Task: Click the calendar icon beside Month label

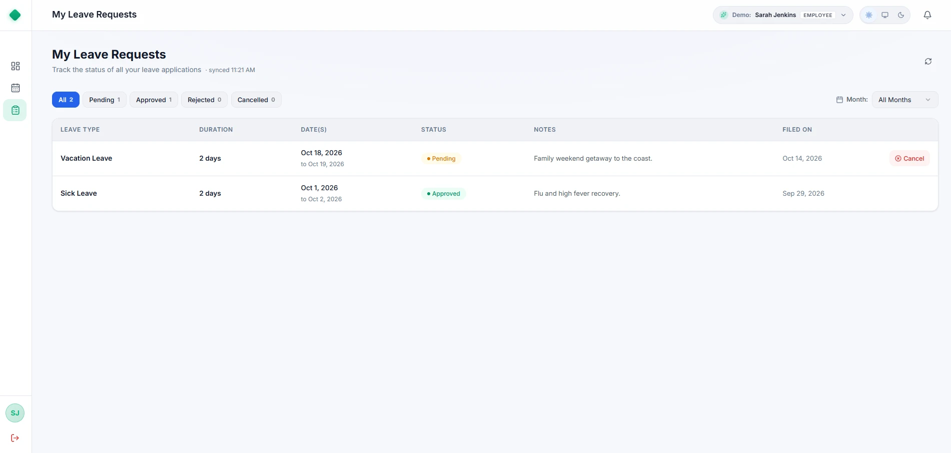Action: click(x=839, y=100)
